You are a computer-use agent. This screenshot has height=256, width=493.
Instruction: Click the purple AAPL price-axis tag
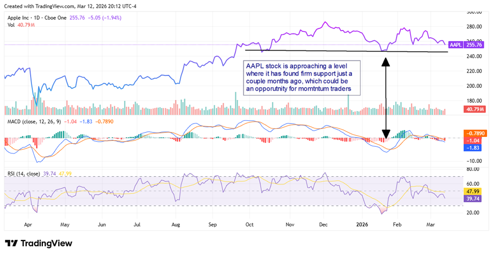pyautogui.click(x=456, y=45)
